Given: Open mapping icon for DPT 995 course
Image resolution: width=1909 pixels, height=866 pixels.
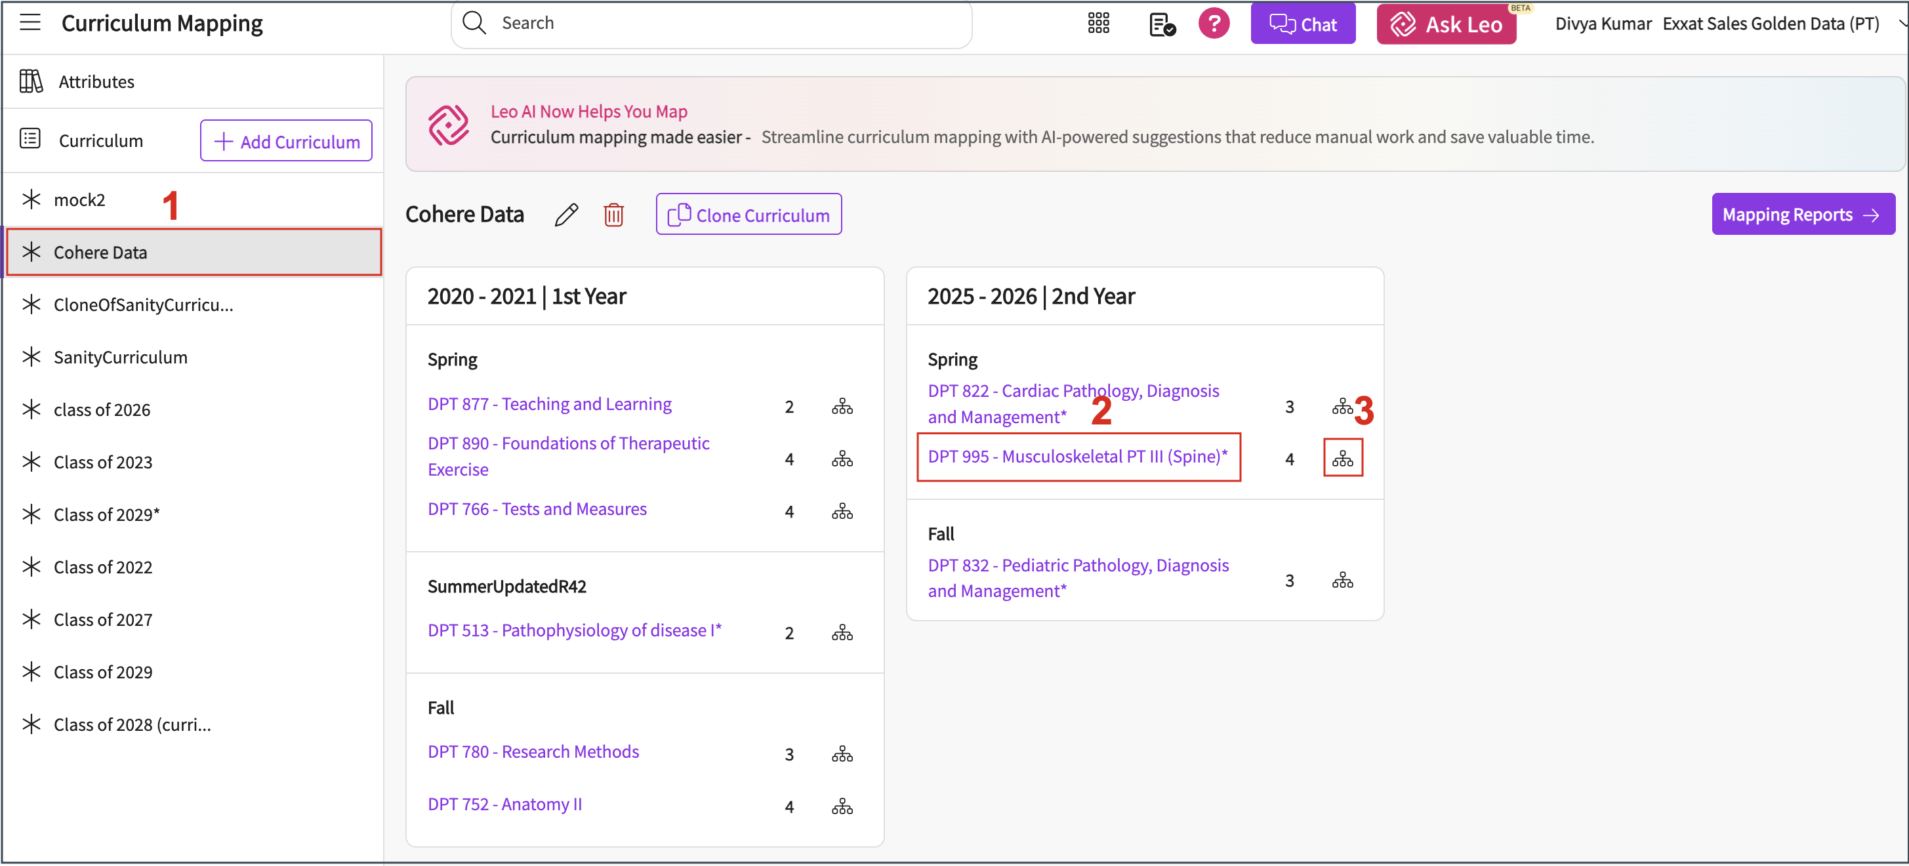Looking at the screenshot, I should [x=1342, y=459].
